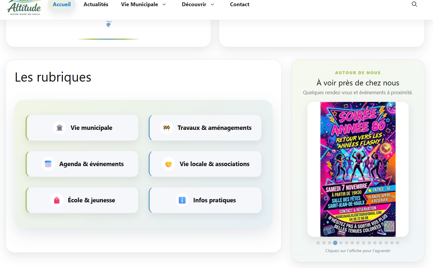Image resolution: width=433 pixels, height=268 pixels.
Task: Click the barrier icon beside Travaux & aménagements
Action: [166, 128]
